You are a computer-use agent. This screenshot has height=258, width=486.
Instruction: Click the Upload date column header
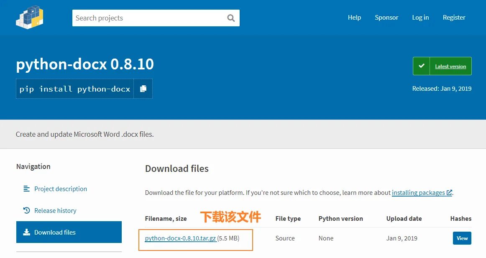coord(404,218)
